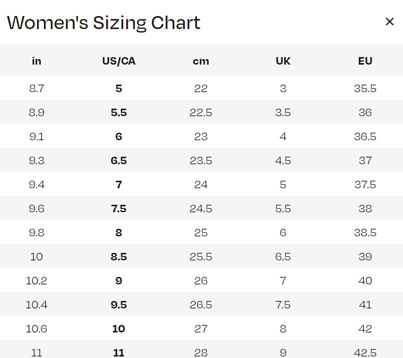403x358 pixels.
Task: Click the UK 7.5 value
Action: coord(283,305)
